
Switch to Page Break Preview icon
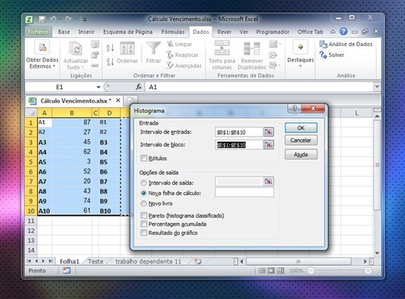coord(281,270)
